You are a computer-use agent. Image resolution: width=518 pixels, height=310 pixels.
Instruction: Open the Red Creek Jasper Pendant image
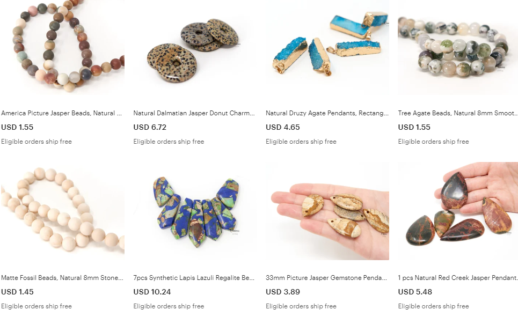[458, 211]
